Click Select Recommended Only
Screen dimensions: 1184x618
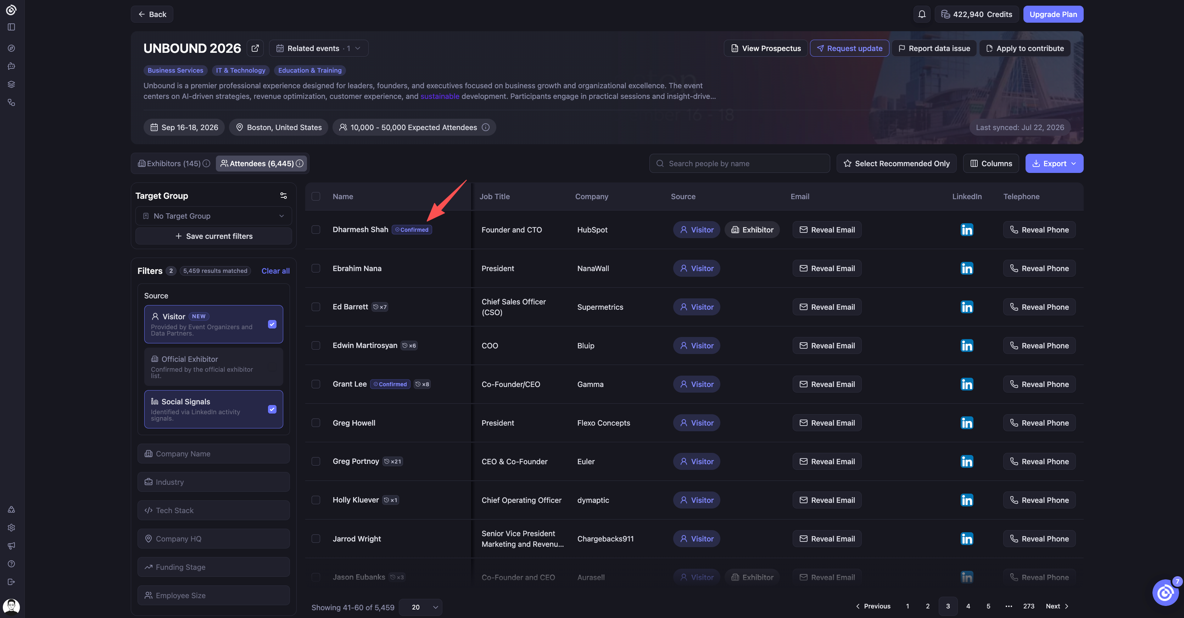pos(896,164)
